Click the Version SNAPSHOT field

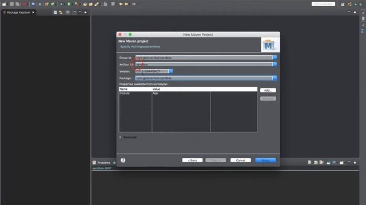point(152,71)
